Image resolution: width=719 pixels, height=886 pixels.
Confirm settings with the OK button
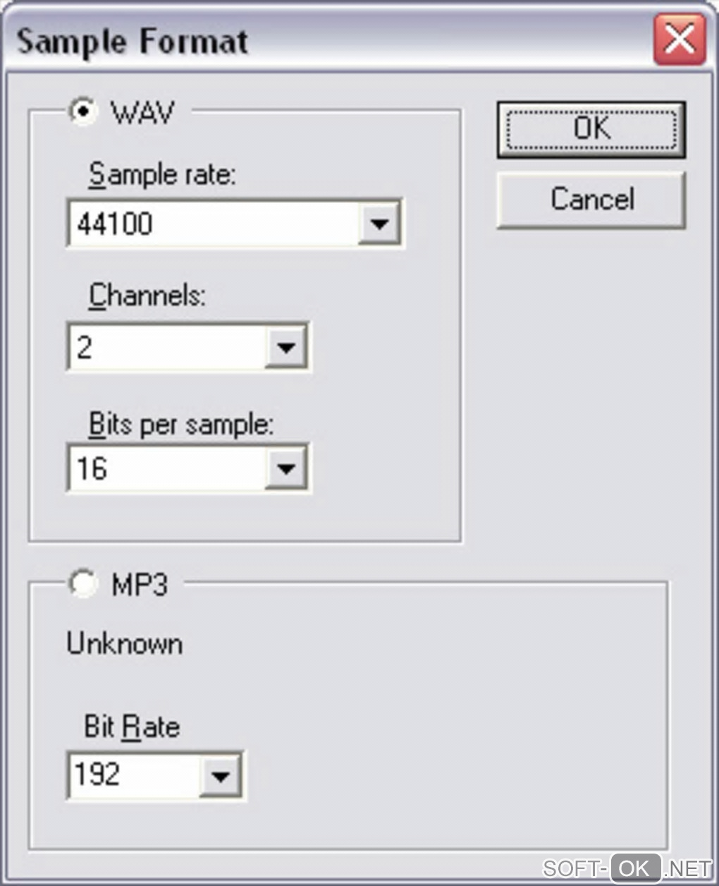pos(591,129)
